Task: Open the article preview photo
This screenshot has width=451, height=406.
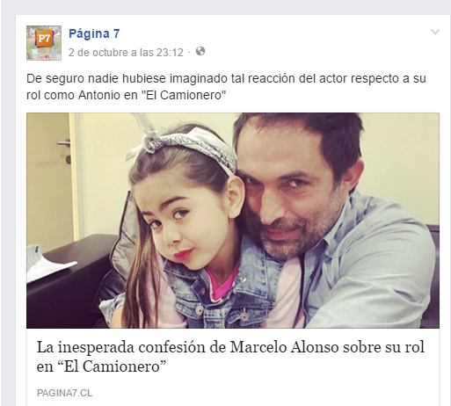Action: coord(233,221)
